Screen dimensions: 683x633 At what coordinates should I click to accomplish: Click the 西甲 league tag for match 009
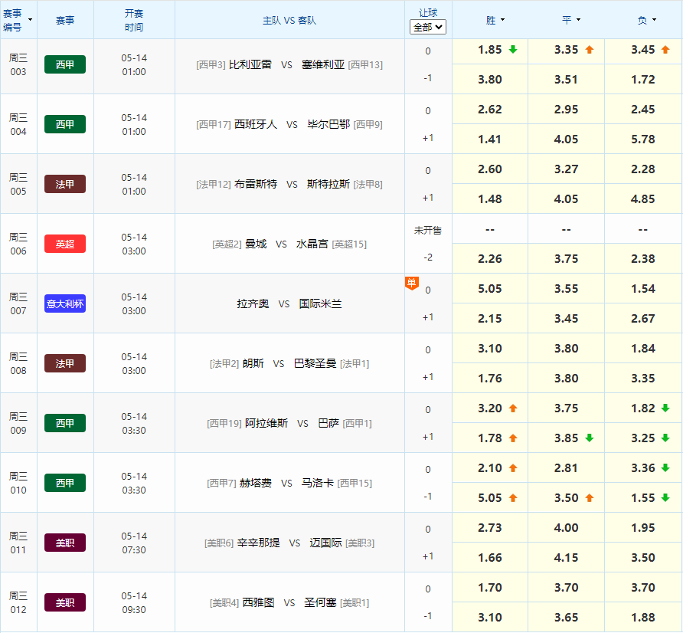[x=65, y=423]
